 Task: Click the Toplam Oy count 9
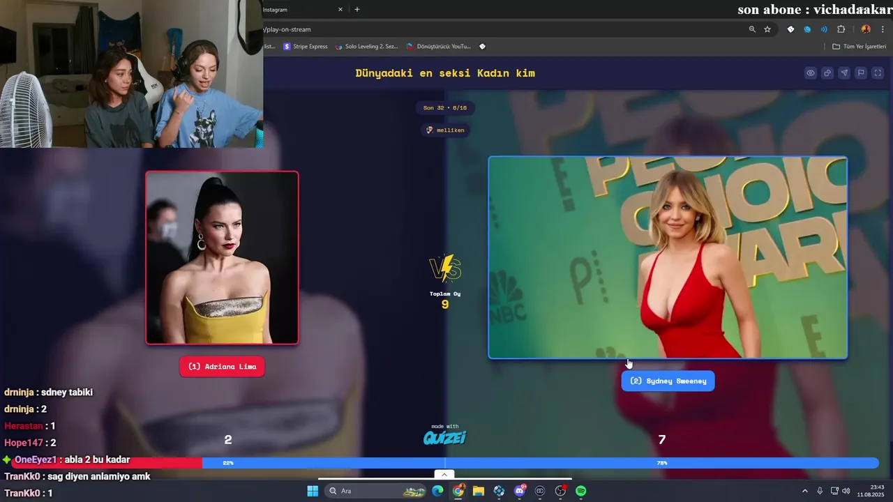click(445, 305)
